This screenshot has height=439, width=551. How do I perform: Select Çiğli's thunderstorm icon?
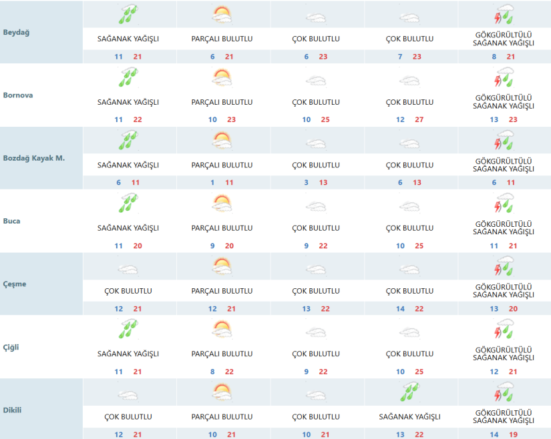click(x=504, y=330)
